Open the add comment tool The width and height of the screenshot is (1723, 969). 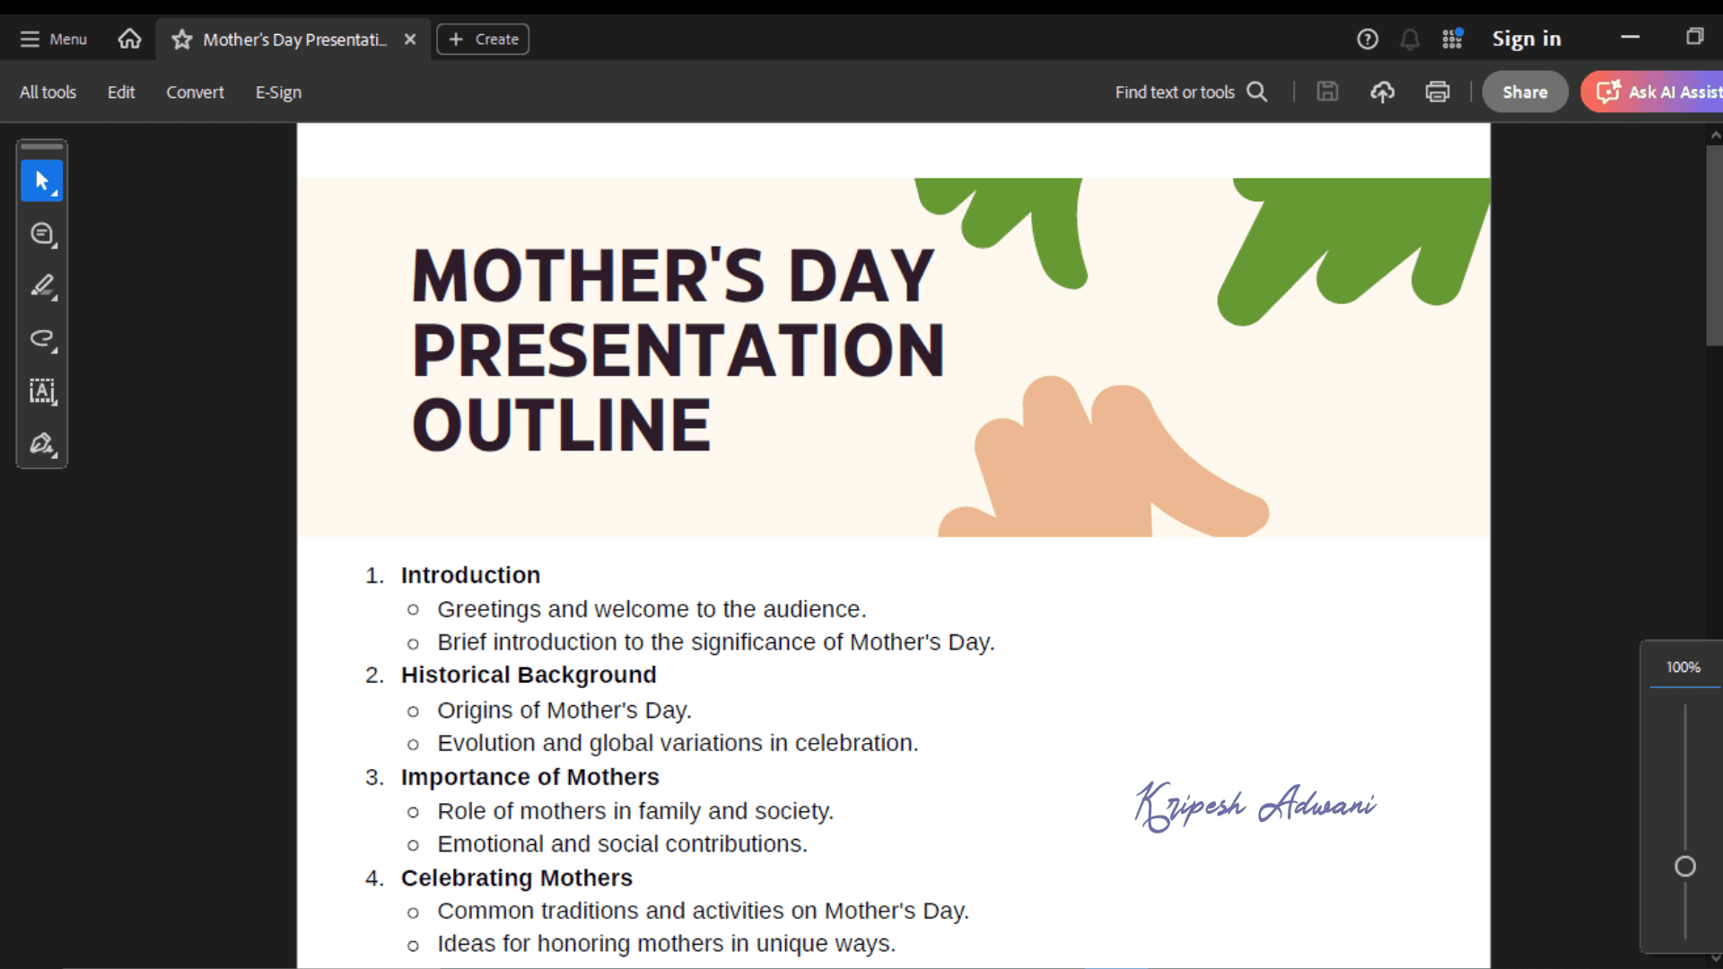41,233
